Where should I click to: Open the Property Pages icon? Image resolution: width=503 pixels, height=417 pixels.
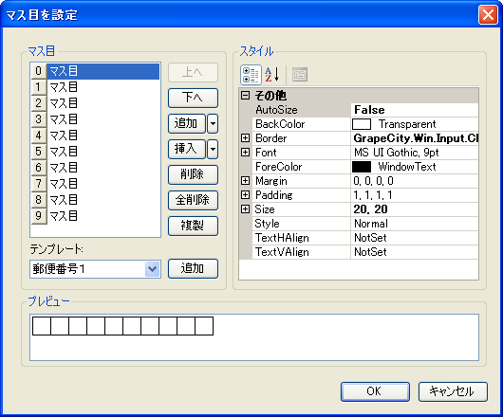coord(300,75)
